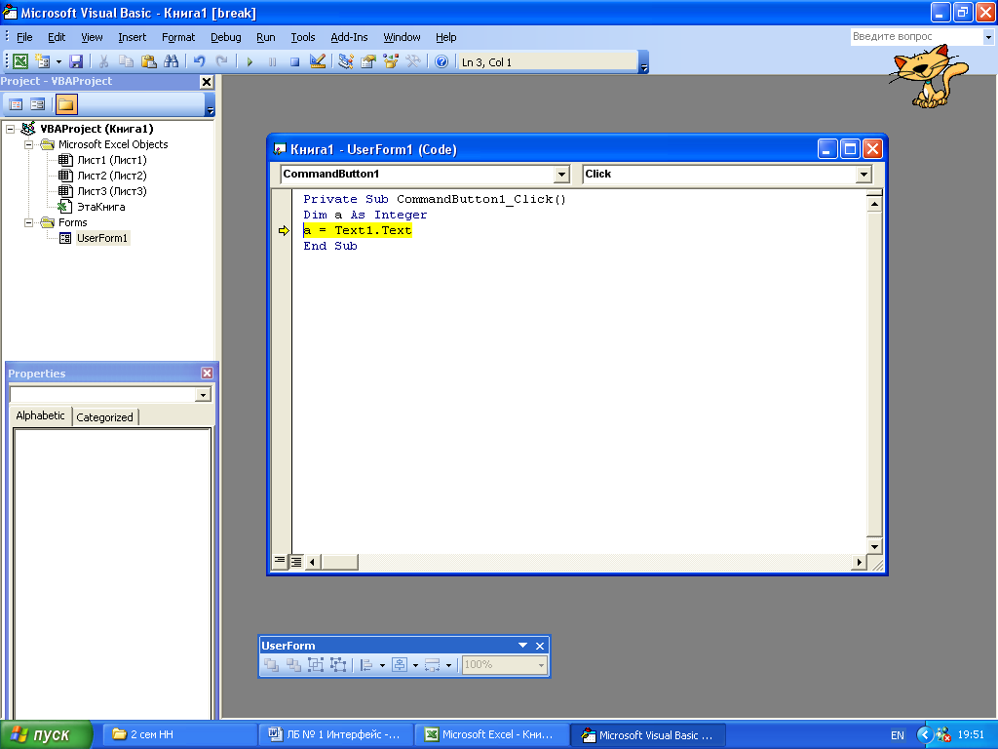Close the Project - VBAProject panel

(x=207, y=82)
